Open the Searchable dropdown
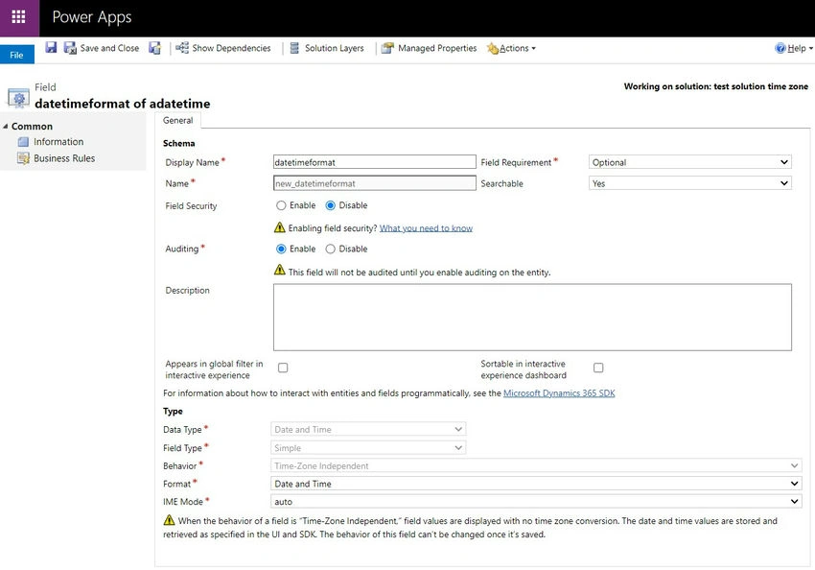 click(689, 183)
